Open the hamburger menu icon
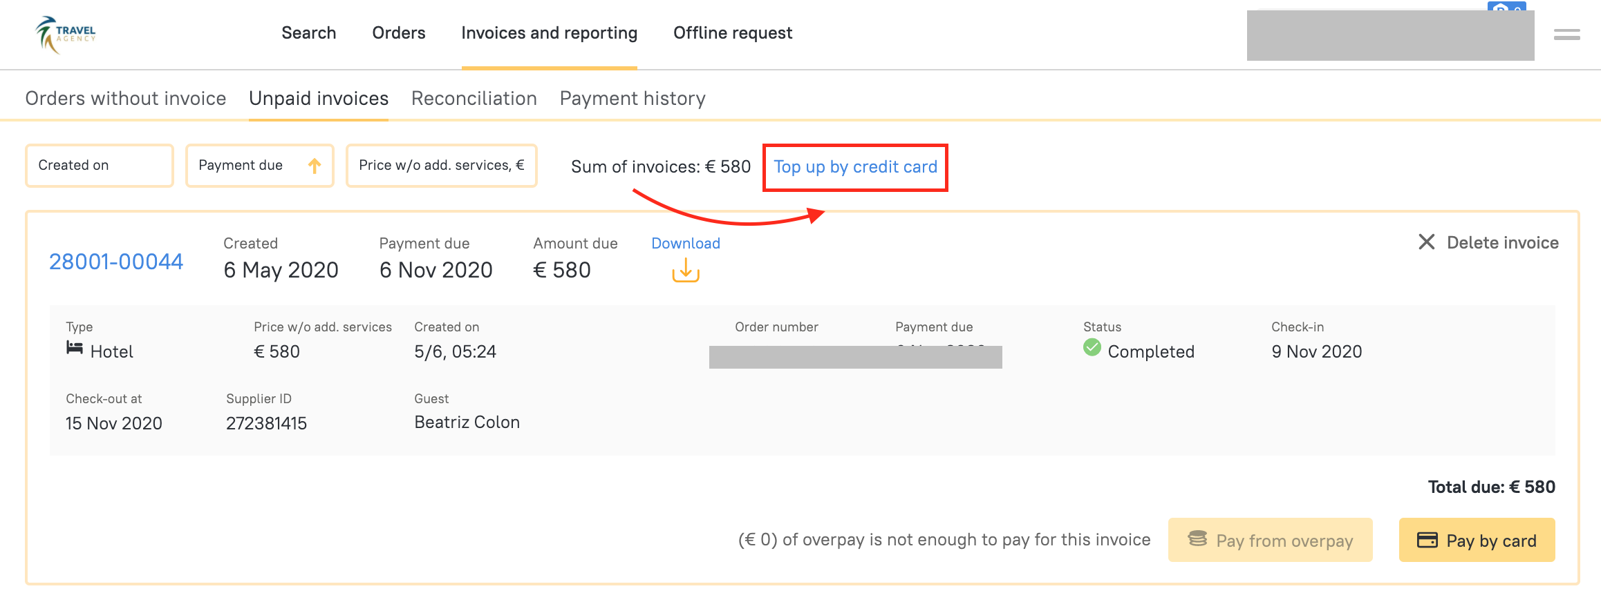 click(x=1566, y=34)
